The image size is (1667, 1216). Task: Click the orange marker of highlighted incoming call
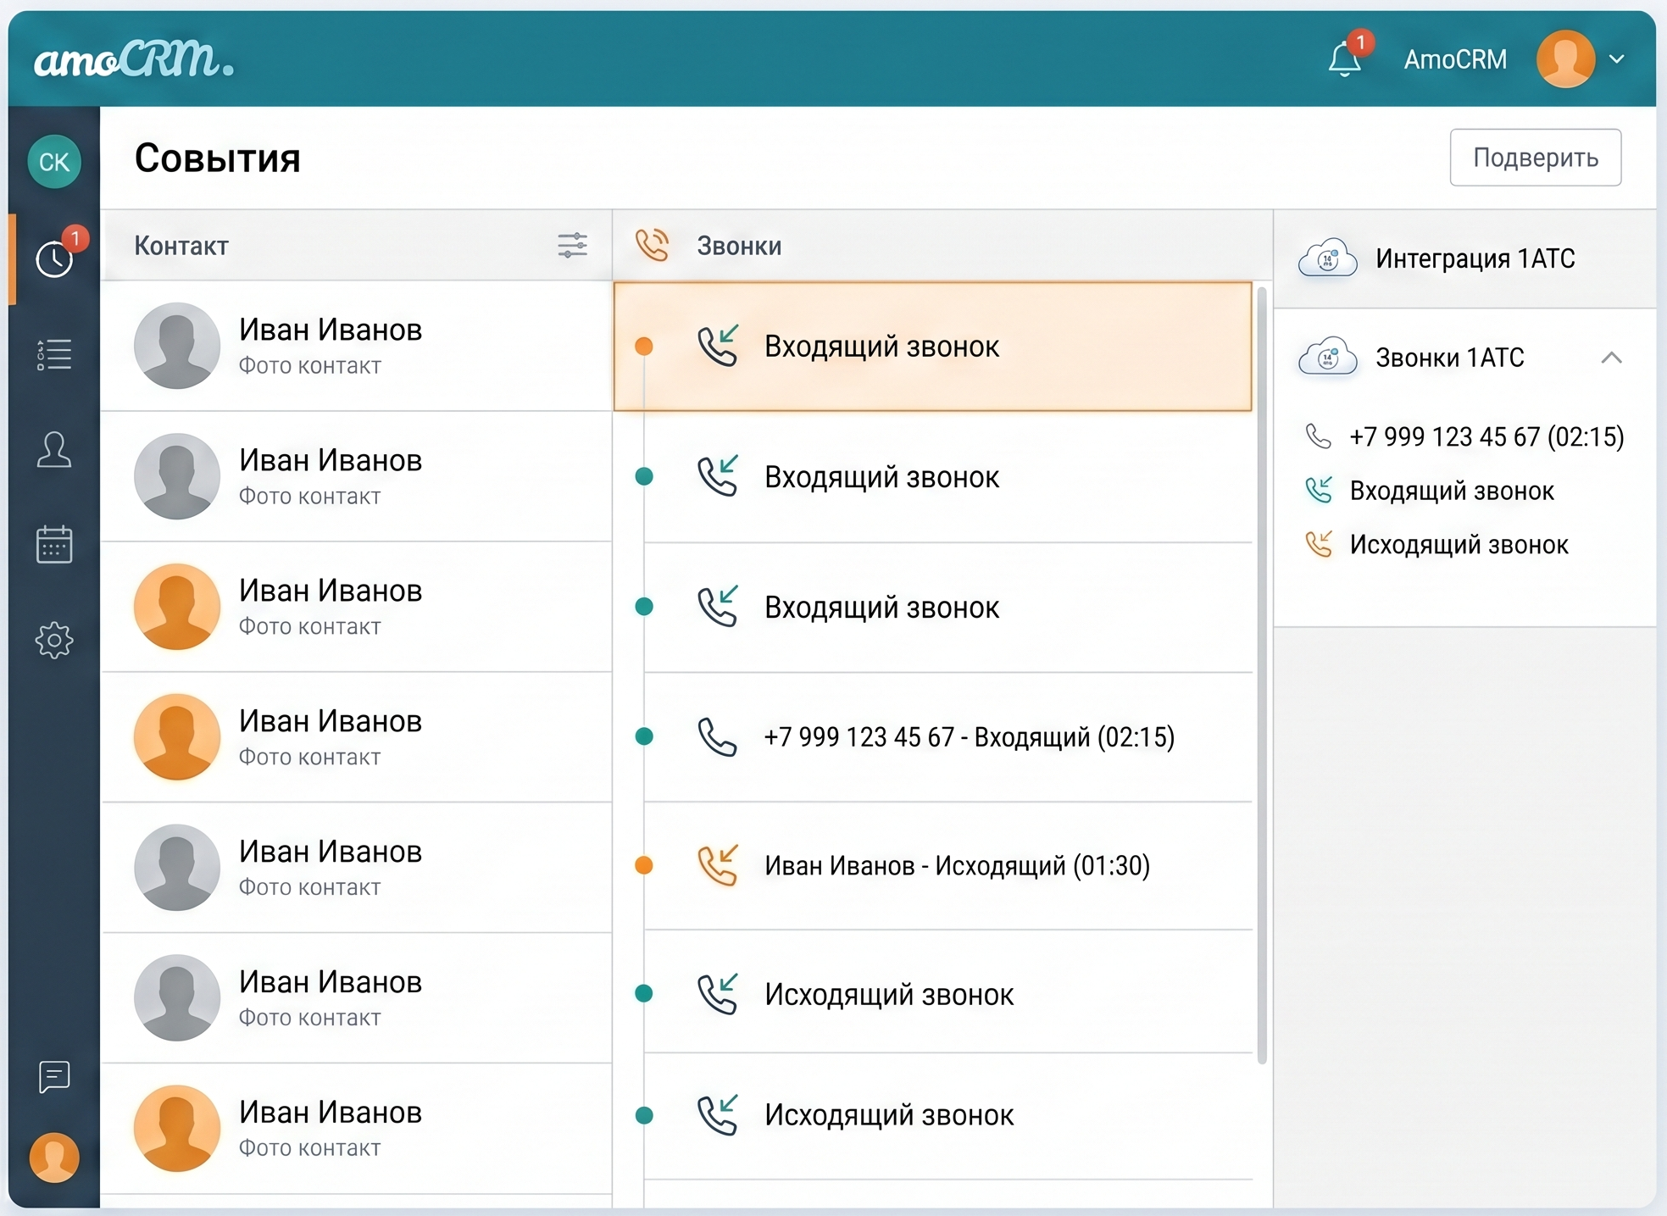tap(644, 346)
